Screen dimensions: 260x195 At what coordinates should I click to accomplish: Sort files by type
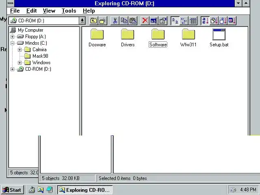point(214,21)
